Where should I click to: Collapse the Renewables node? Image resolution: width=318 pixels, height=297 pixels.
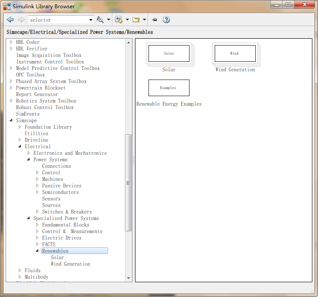tap(37, 250)
